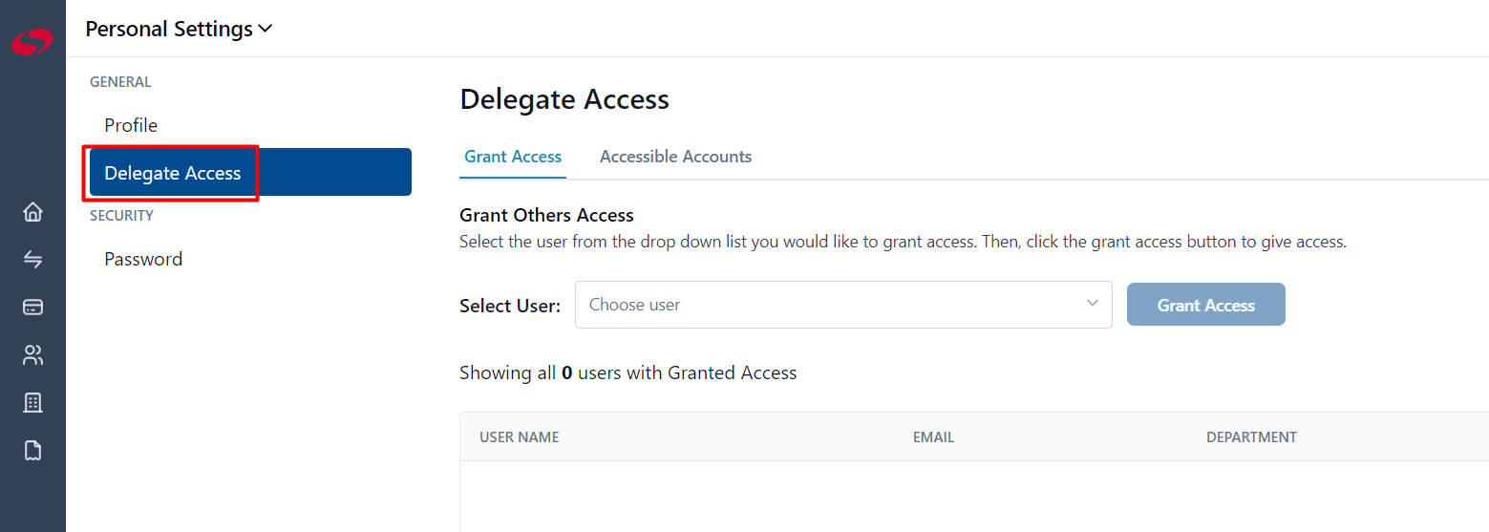Open the transfers arrows icon in sidebar
The image size is (1489, 532).
click(x=32, y=259)
